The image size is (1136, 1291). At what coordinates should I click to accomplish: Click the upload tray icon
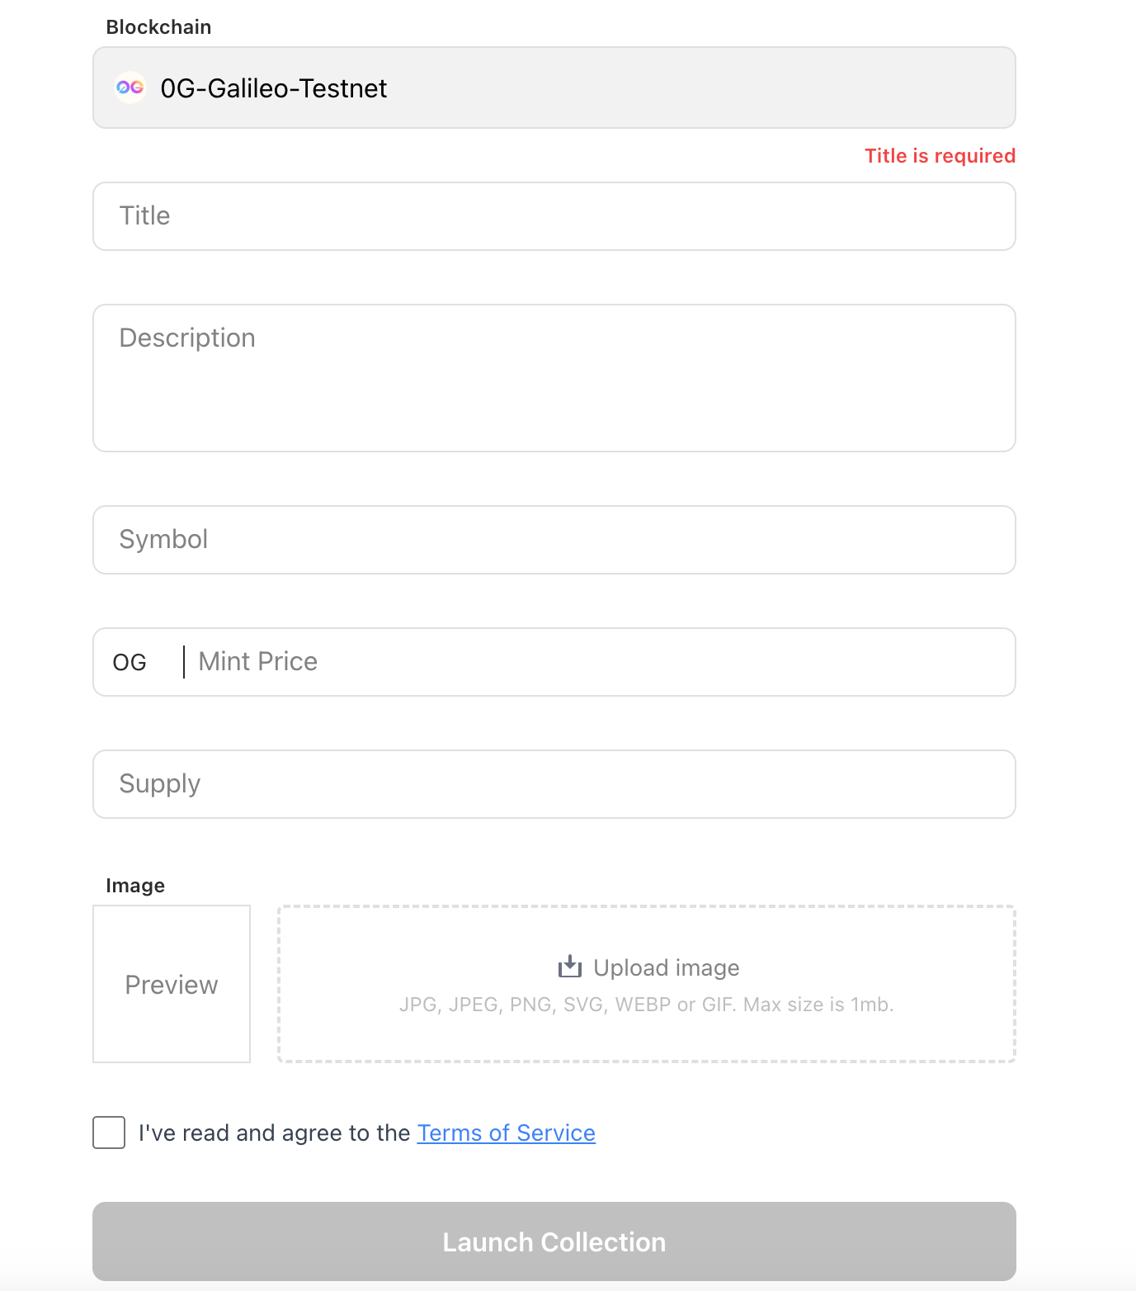[x=570, y=967]
